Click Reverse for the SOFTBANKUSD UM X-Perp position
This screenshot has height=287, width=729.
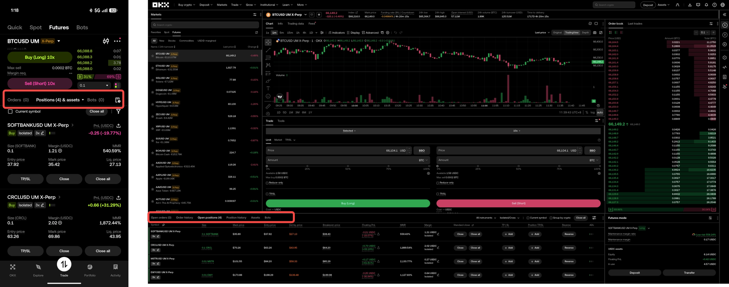(x=569, y=234)
